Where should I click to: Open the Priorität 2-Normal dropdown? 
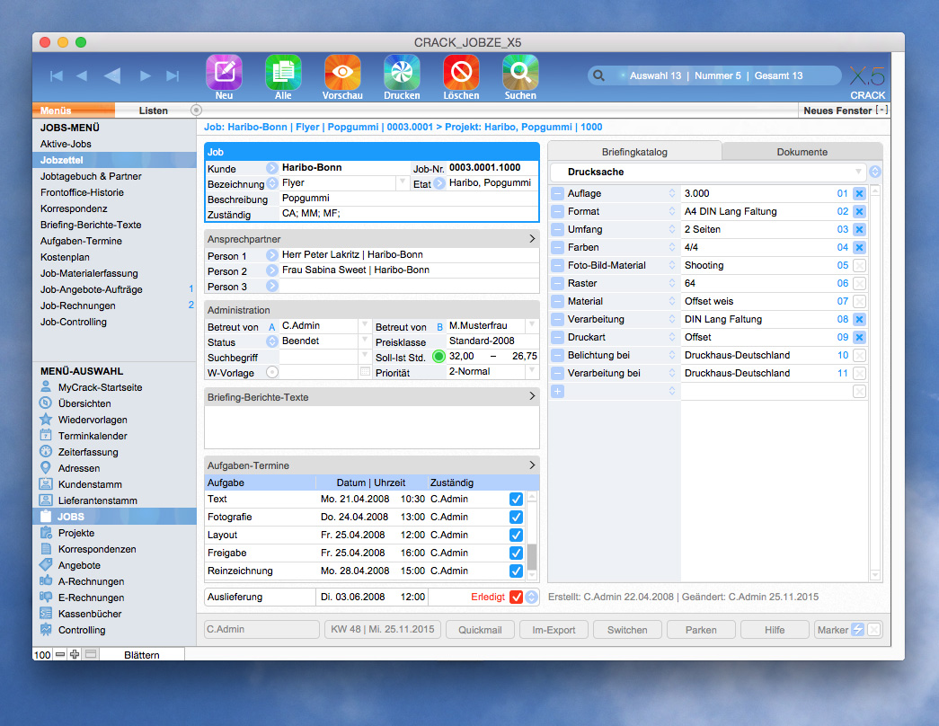532,372
